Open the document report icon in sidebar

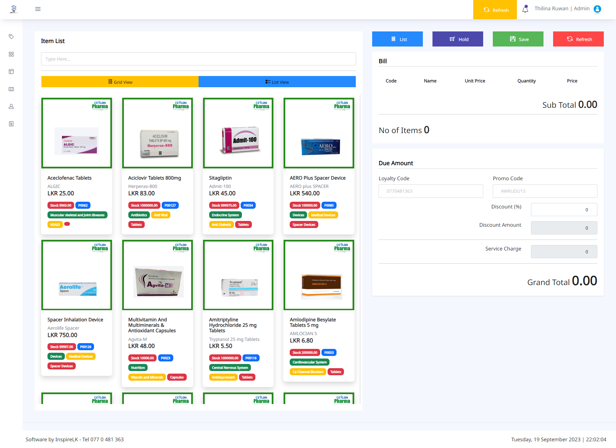tap(11, 124)
